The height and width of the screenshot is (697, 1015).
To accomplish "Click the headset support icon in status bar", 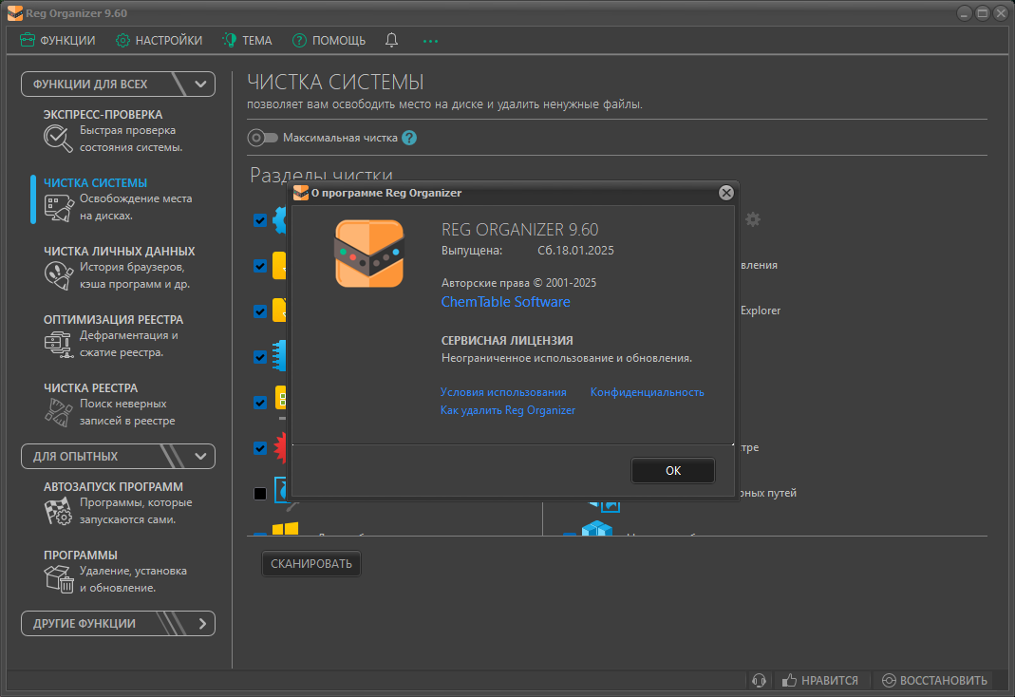I will 759,680.
